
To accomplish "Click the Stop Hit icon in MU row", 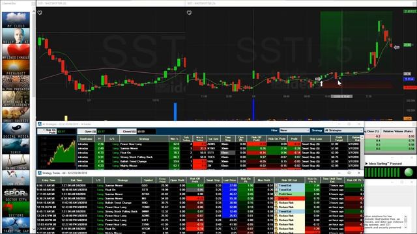I will [276, 198].
